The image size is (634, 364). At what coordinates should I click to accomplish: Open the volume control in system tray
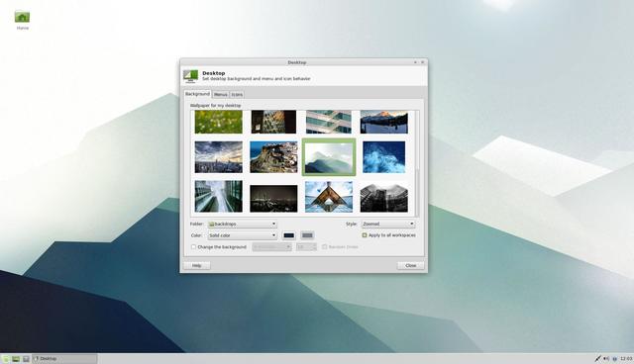pos(606,358)
